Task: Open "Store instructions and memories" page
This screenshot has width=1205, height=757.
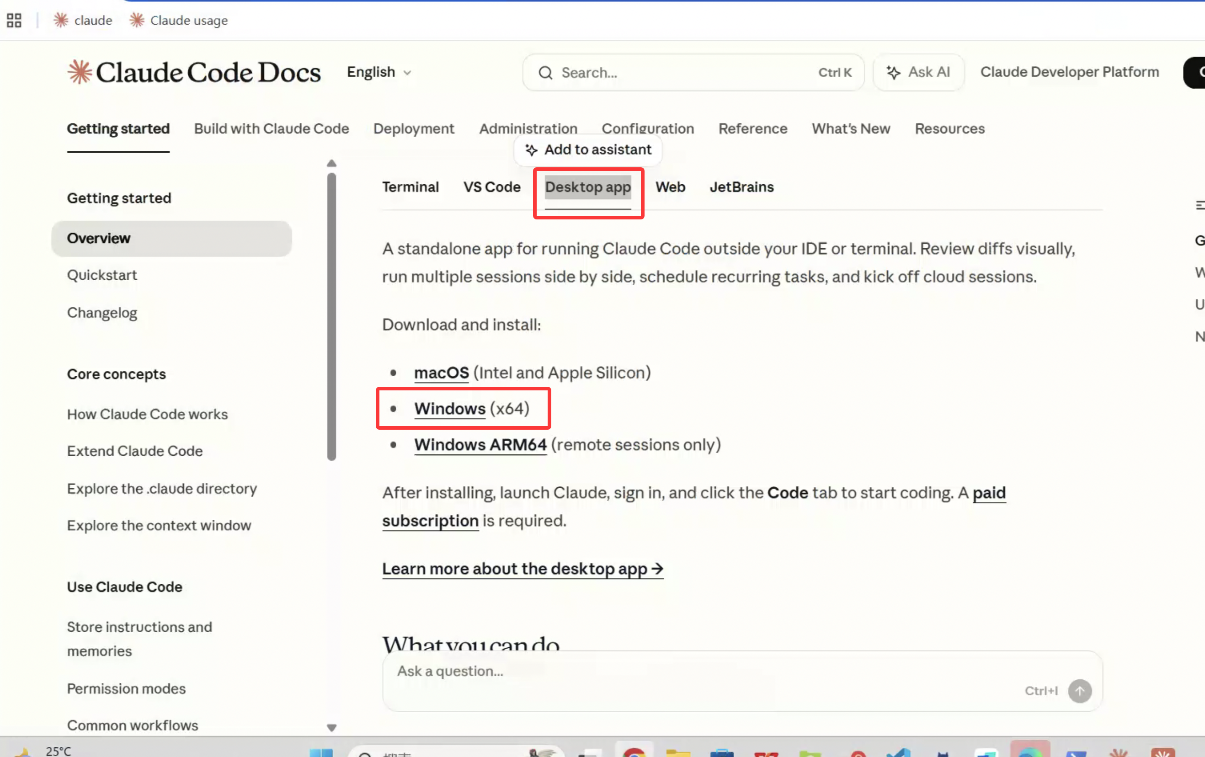Action: (139, 639)
